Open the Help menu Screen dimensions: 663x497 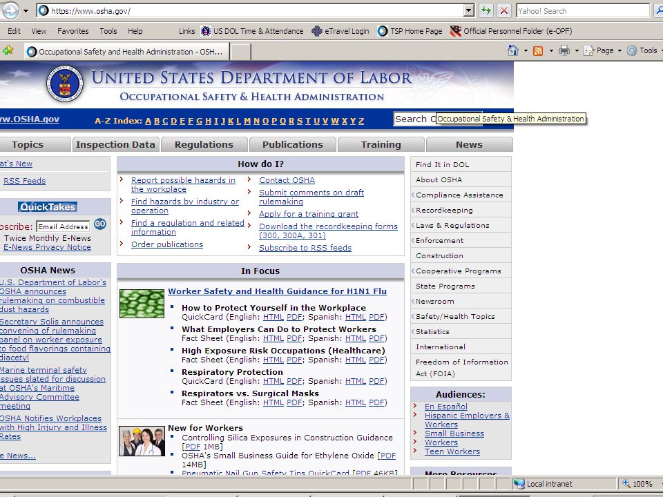pyautogui.click(x=135, y=31)
